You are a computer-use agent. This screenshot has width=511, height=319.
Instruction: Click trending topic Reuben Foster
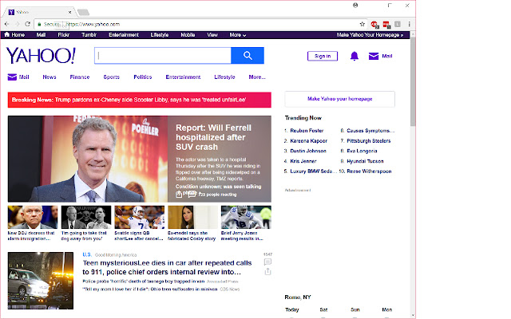(x=307, y=131)
